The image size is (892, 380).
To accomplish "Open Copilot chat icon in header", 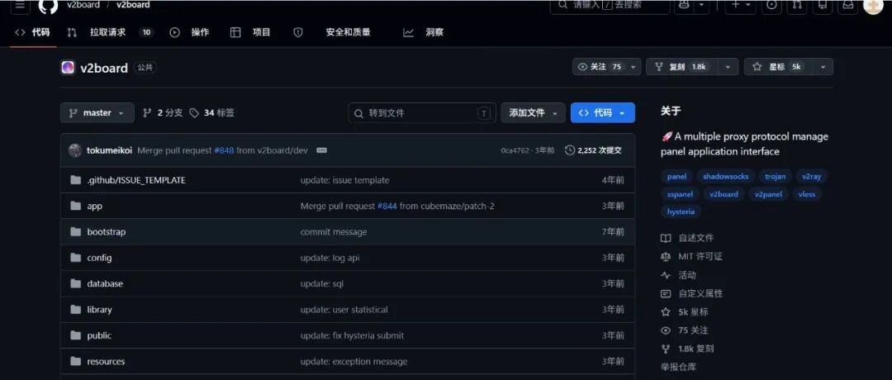I will [685, 5].
